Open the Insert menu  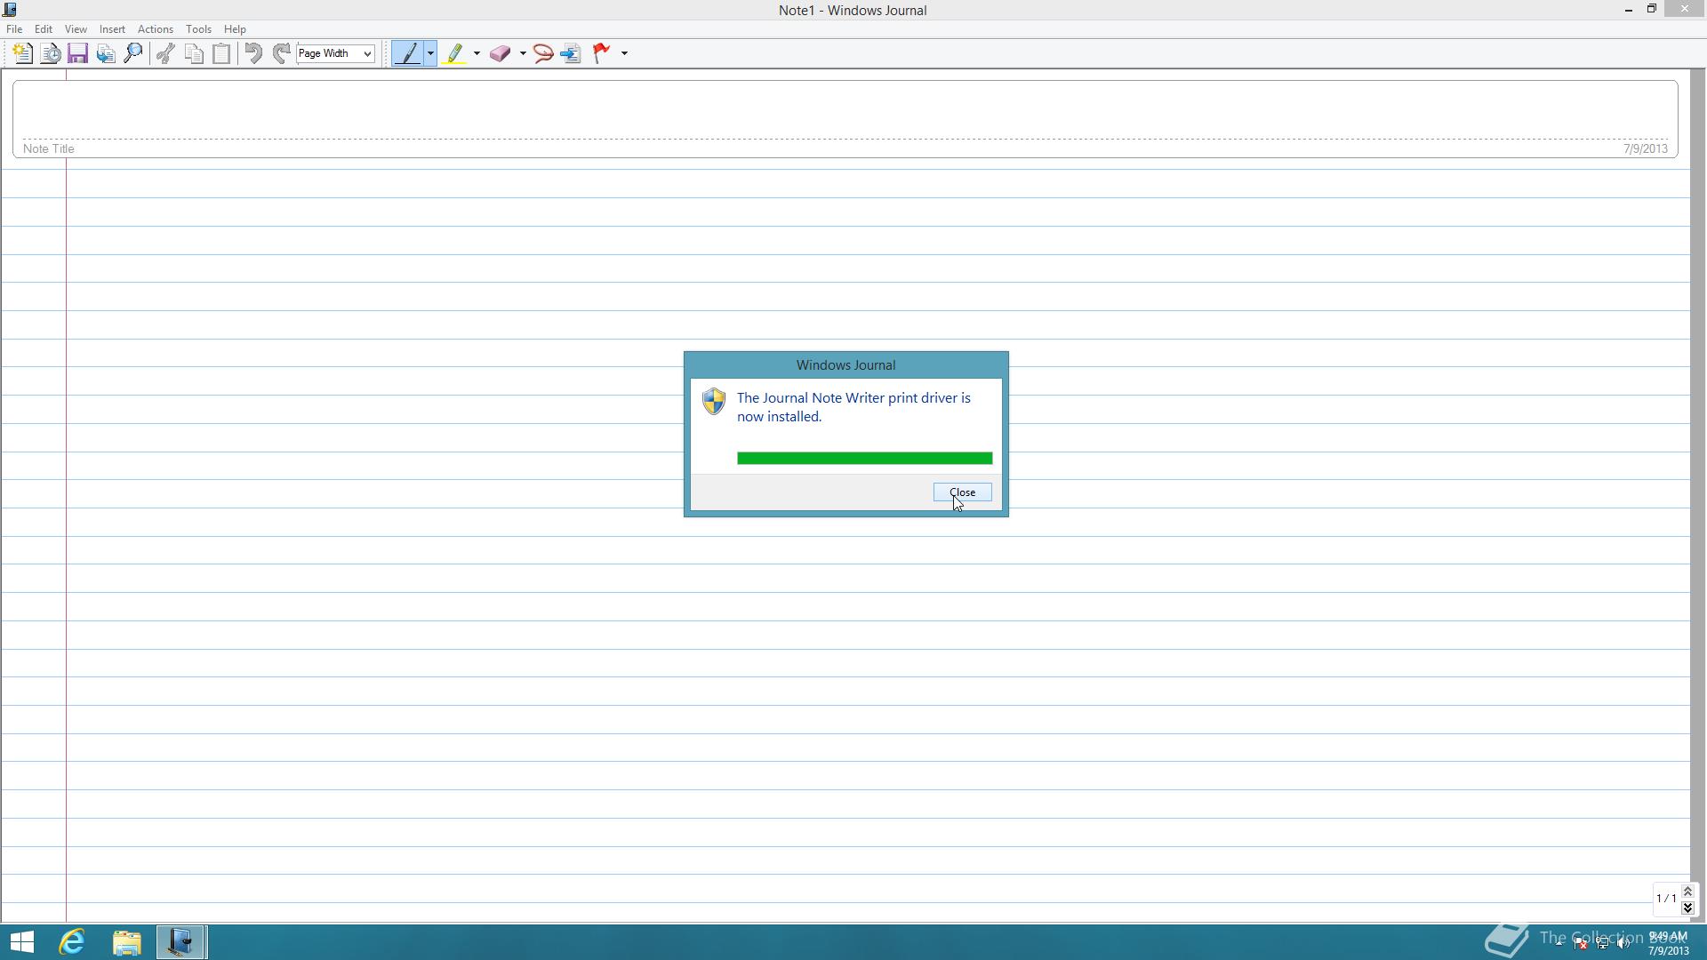click(112, 29)
